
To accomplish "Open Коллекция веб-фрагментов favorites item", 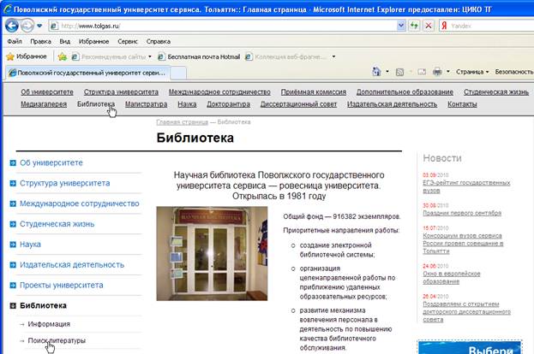I will pos(287,56).
